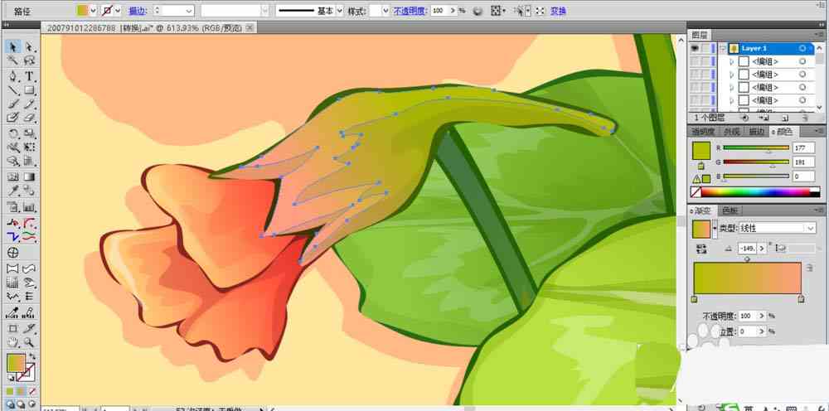This screenshot has width=829, height=411.
Task: Expand the first <编组> group arrow
Action: (x=732, y=61)
